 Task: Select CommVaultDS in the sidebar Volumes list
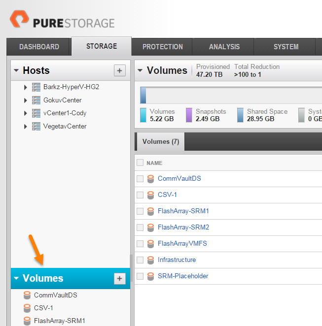pyautogui.click(x=56, y=295)
